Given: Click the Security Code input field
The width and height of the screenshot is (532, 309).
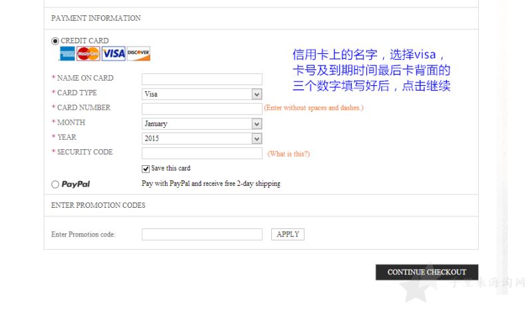Looking at the screenshot, I should click(x=202, y=153).
